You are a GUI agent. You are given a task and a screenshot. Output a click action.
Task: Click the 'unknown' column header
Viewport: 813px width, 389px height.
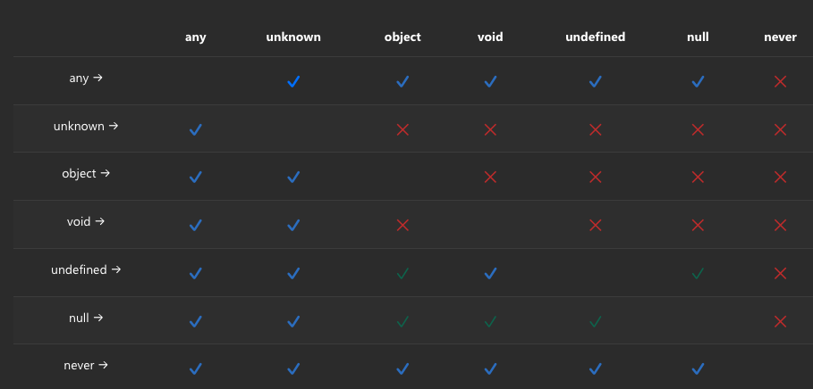[293, 37]
